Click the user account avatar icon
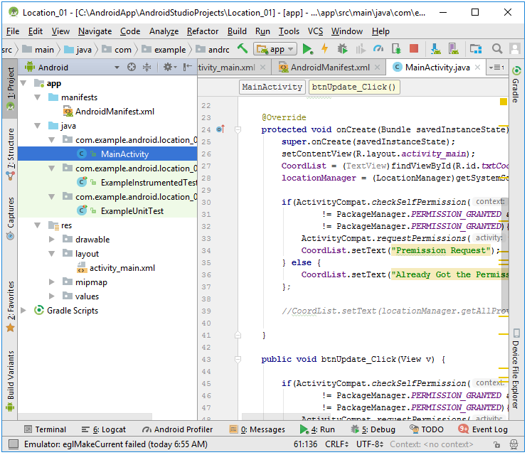The image size is (527, 455). click(x=515, y=49)
